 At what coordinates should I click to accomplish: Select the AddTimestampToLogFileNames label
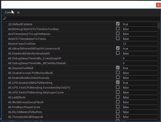pyautogui.click(x=29, y=34)
